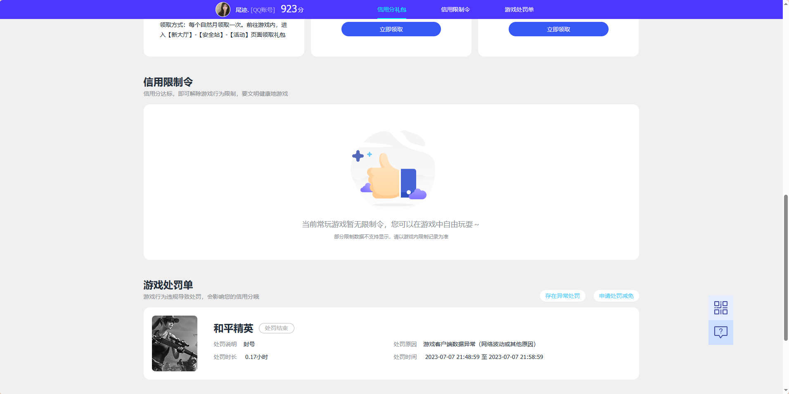This screenshot has width=789, height=394.
Task: Open 申请处罚减免 link
Action: tap(616, 296)
